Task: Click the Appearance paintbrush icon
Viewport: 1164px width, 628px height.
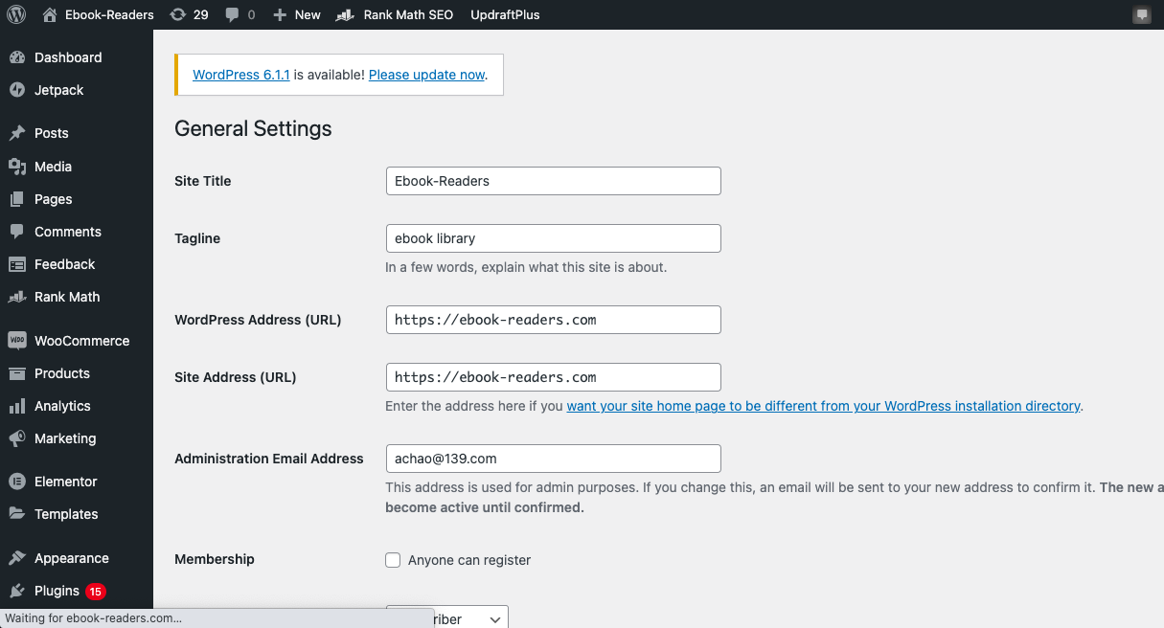Action: [16, 558]
